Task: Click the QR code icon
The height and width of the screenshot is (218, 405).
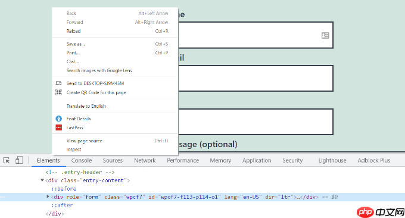Action: (x=58, y=92)
